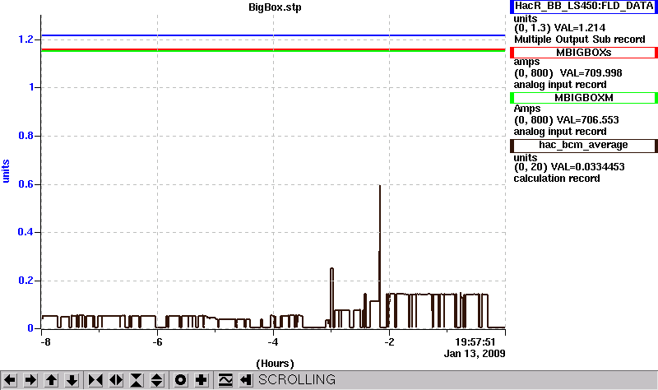Screen dimensions: 658x390
Task: Pan the plot left with the left arrow
Action: click(10, 380)
